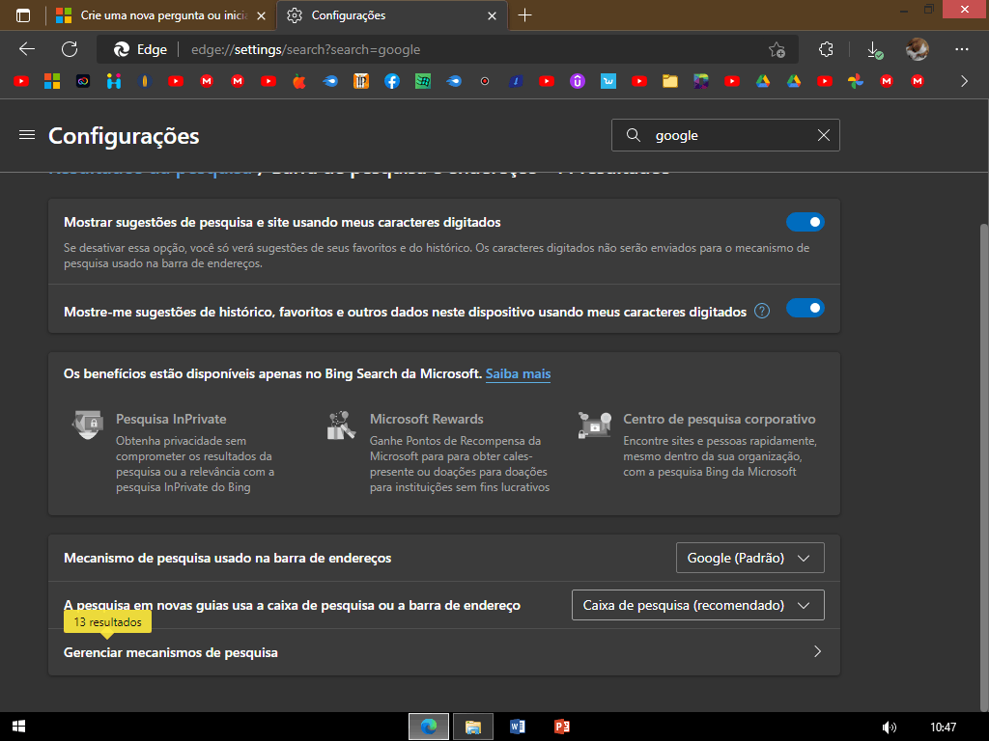Open the Windows Start menu
The width and height of the screenshot is (989, 741).
(18, 727)
